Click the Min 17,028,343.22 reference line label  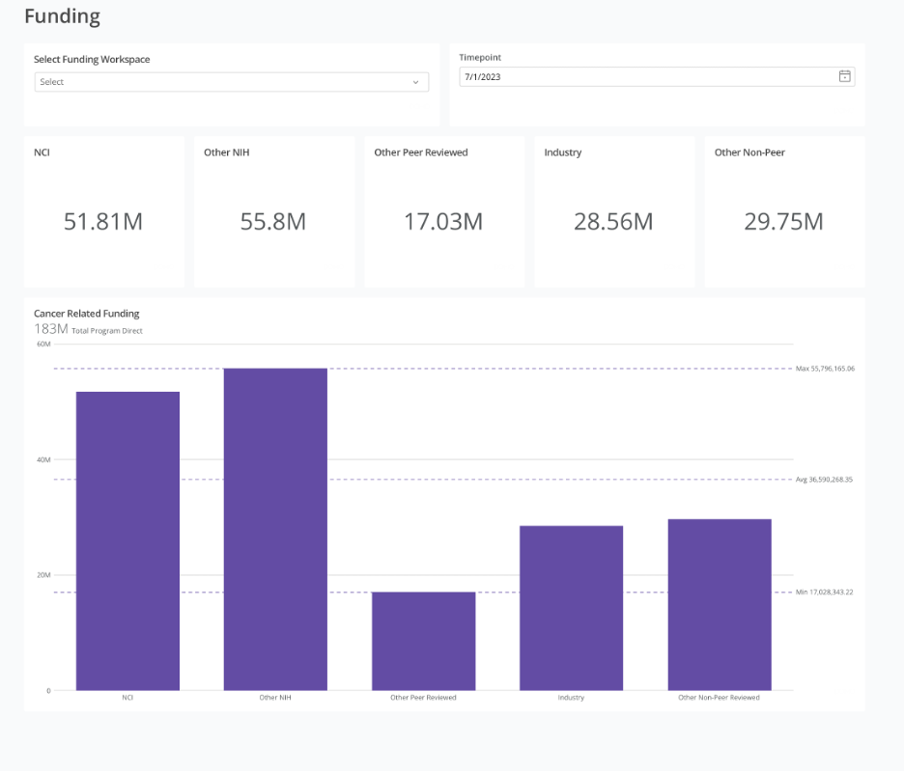(824, 592)
